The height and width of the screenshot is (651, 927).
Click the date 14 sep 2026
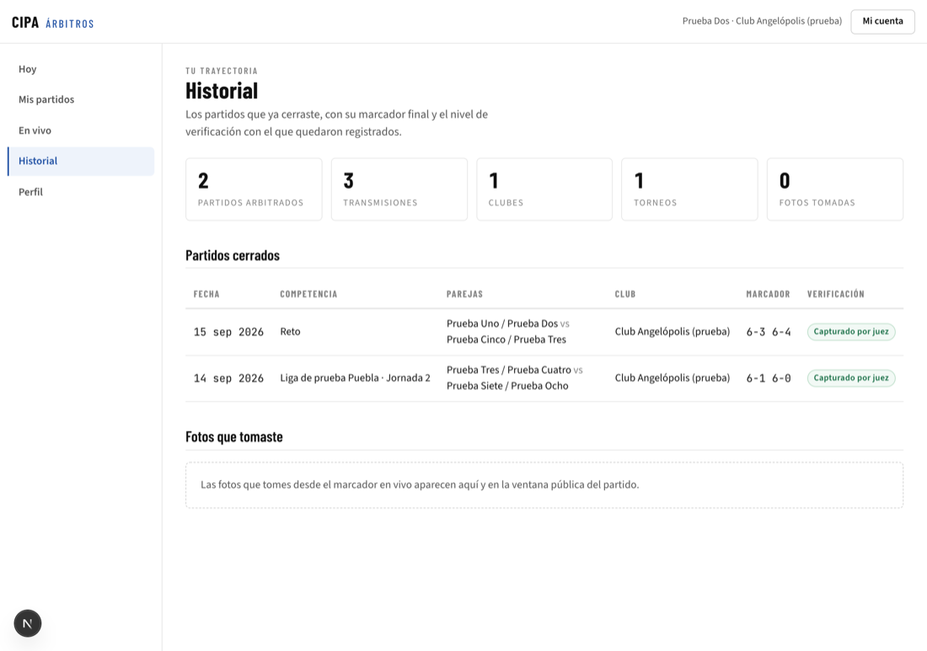(228, 378)
